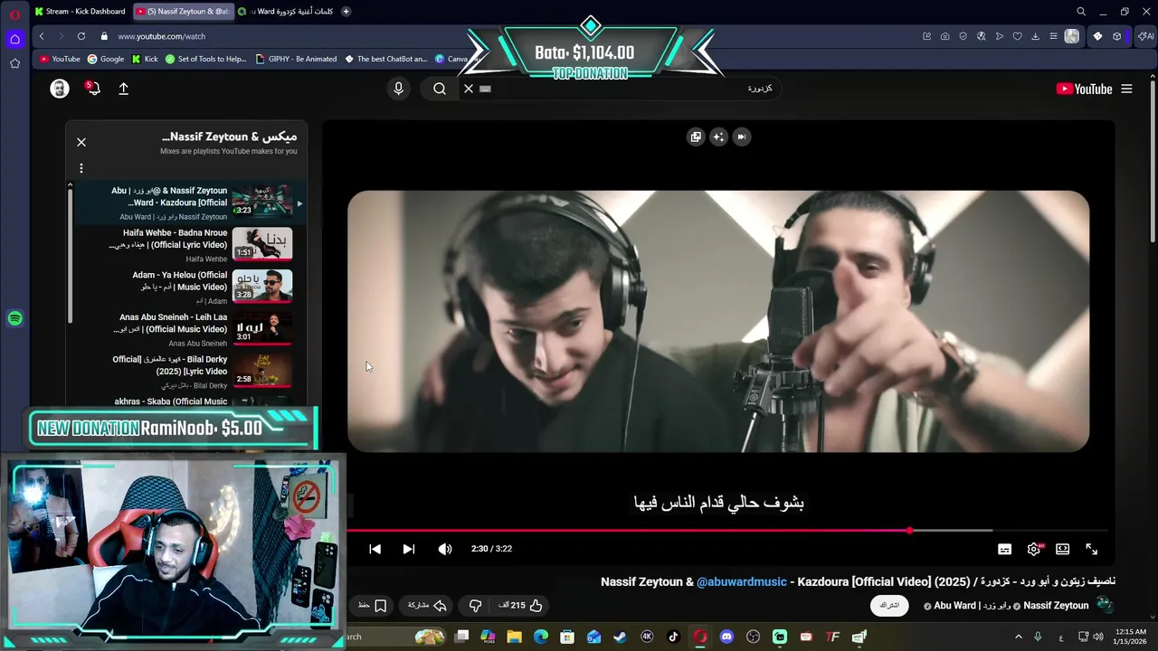The image size is (1158, 651).
Task: Open @abuwardmusic channel link in title
Action: [x=742, y=581]
